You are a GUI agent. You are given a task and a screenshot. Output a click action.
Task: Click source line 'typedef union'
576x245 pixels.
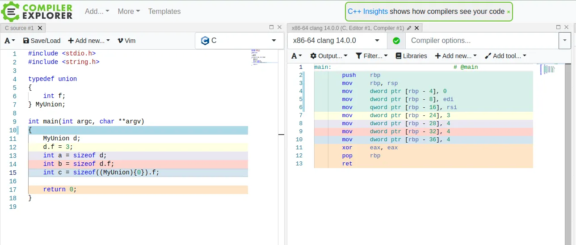[x=52, y=79]
